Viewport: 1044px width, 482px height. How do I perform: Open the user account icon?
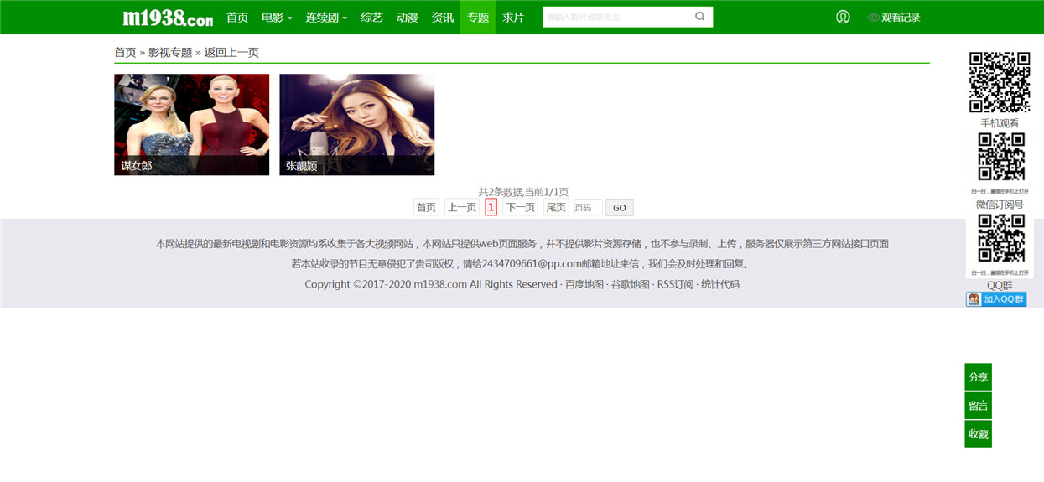[843, 17]
